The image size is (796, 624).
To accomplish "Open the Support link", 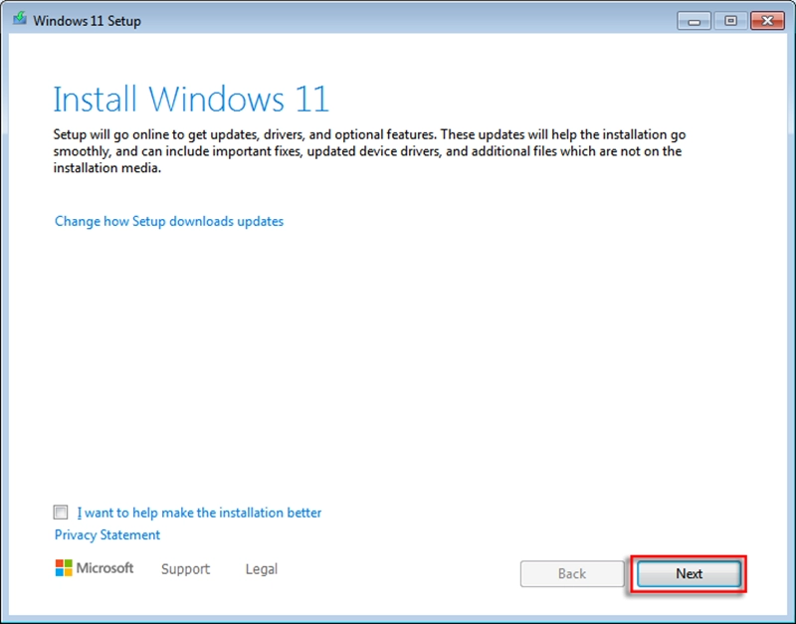I will tap(185, 568).
